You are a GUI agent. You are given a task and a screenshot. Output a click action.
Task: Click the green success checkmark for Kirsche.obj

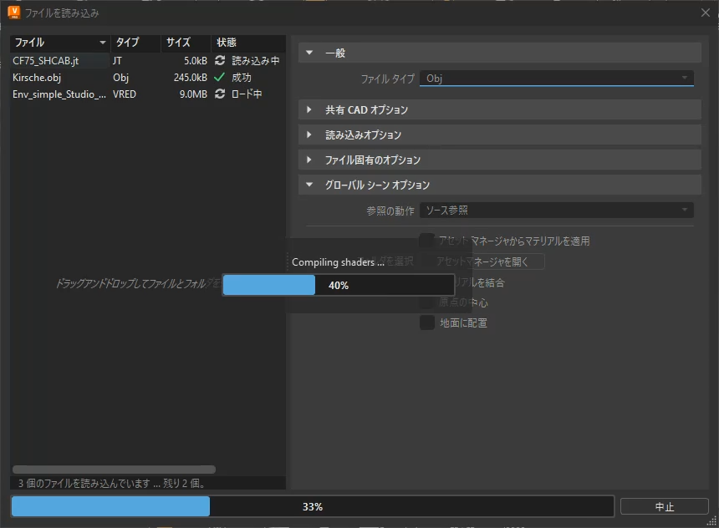click(220, 77)
